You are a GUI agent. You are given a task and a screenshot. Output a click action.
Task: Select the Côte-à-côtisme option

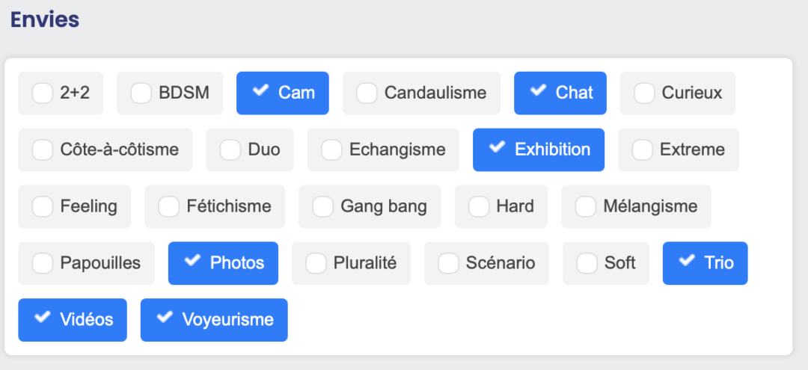tap(43, 150)
